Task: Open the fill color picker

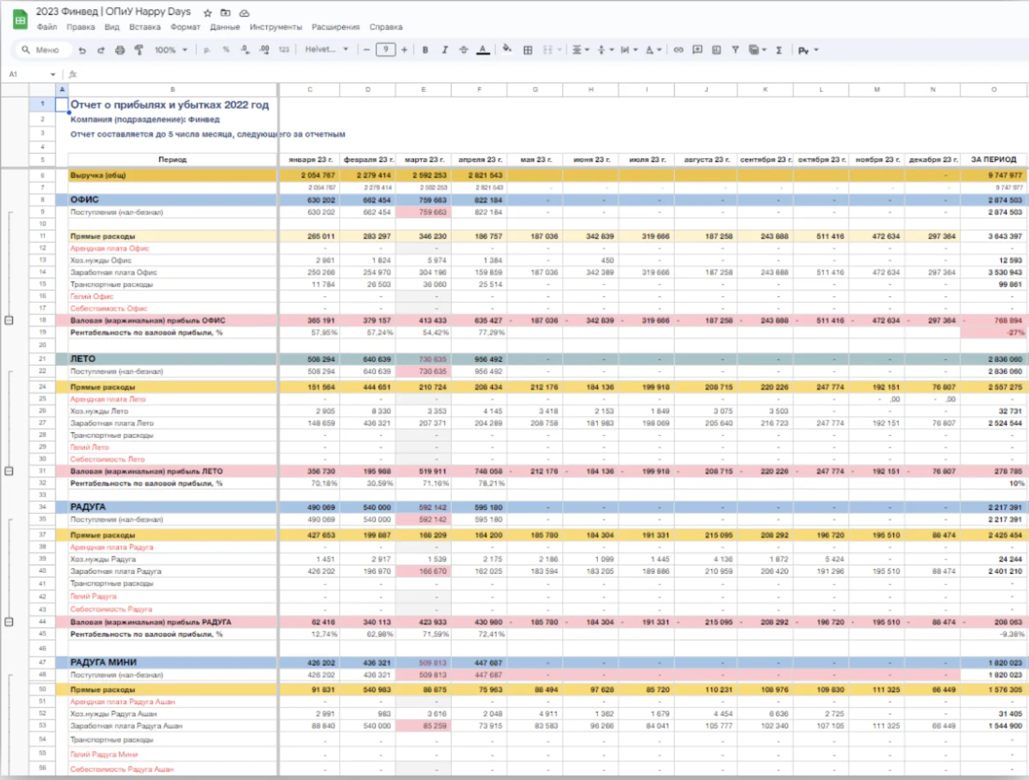Action: (507, 50)
